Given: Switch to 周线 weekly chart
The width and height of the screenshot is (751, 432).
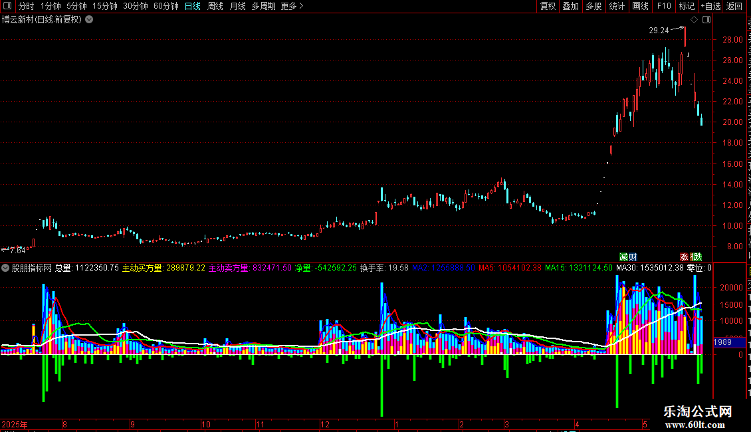Looking at the screenshot, I should pyautogui.click(x=215, y=6).
